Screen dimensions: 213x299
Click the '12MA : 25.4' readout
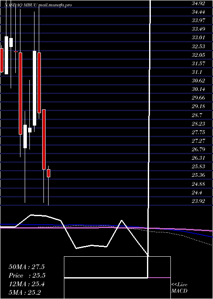(x=26, y=284)
